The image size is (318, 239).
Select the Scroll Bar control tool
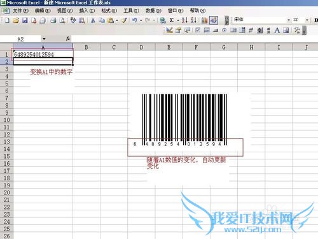coord(268,31)
